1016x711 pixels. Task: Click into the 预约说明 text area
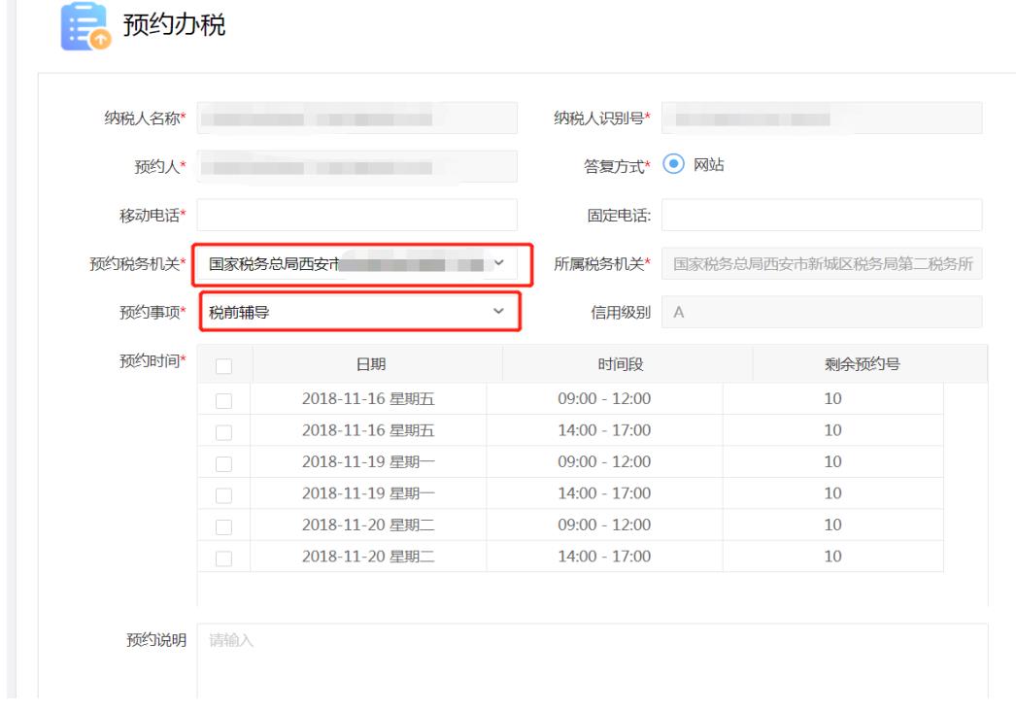(x=593, y=660)
